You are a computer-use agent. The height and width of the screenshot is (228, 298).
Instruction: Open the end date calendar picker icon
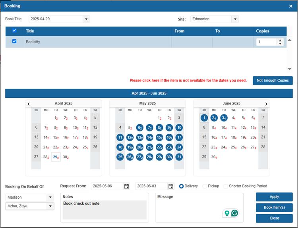[171, 186]
